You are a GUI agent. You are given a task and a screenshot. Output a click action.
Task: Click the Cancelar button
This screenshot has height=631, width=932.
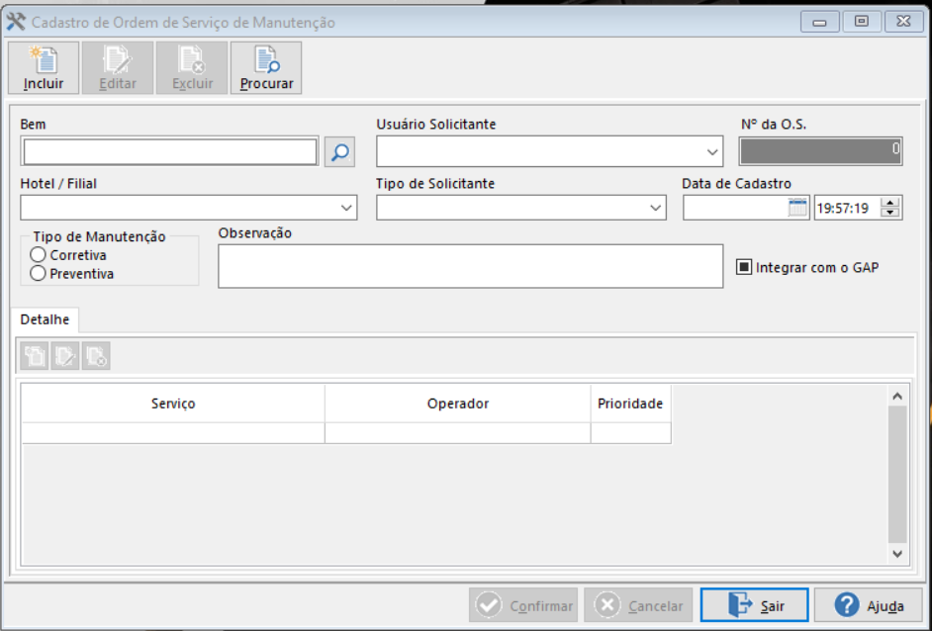638,605
